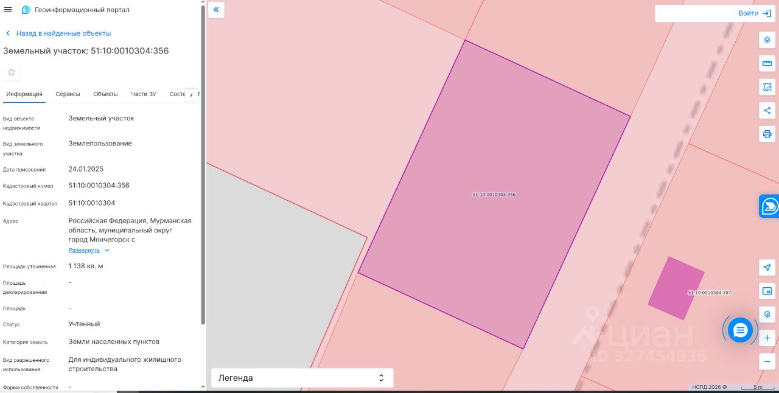Click Для индивидуального жилищного строительства text

point(125,364)
